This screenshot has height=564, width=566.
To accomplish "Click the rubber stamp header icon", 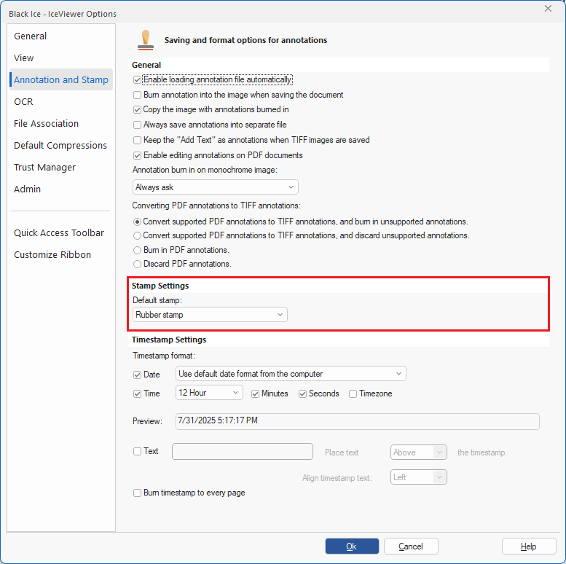I will point(146,40).
